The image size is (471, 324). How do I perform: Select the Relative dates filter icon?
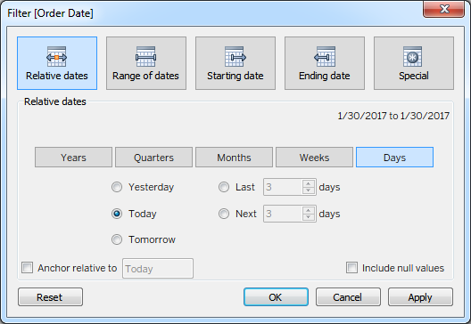(x=56, y=57)
